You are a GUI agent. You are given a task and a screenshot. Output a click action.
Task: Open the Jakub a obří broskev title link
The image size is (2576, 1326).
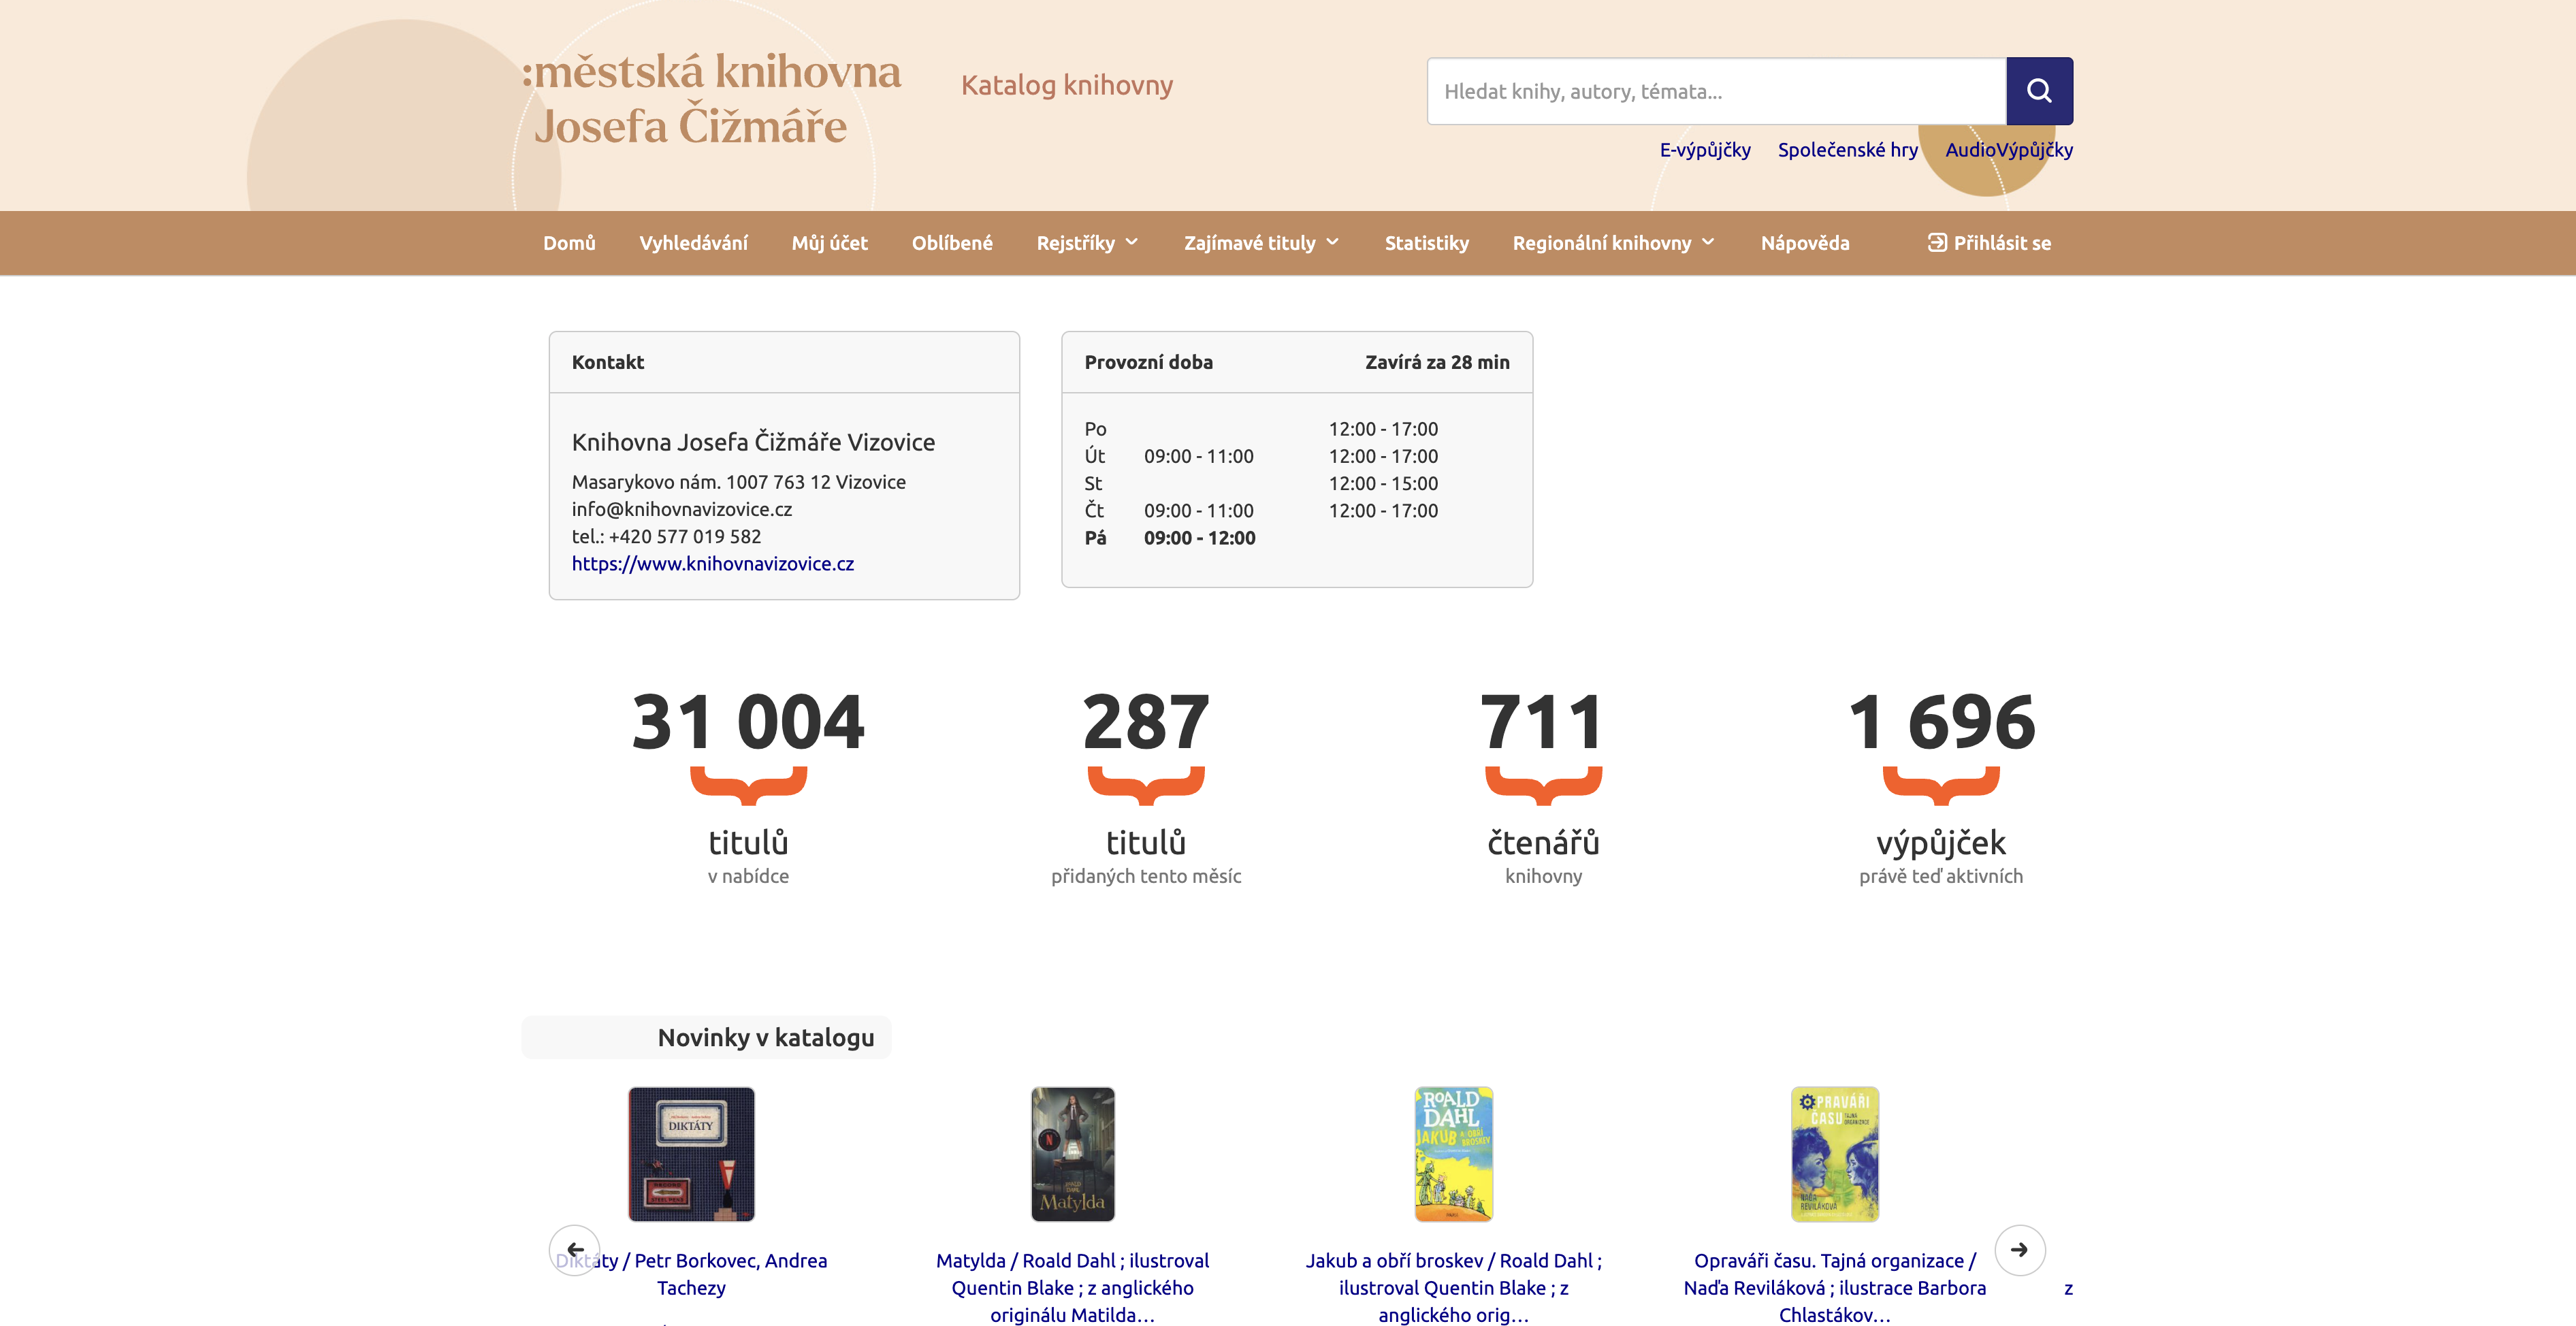click(1453, 1288)
